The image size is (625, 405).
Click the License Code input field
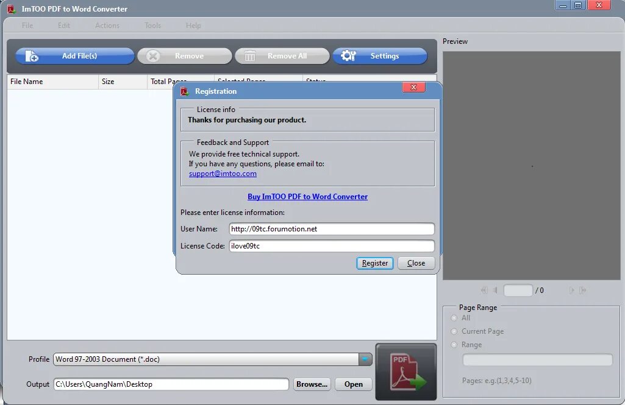click(332, 246)
